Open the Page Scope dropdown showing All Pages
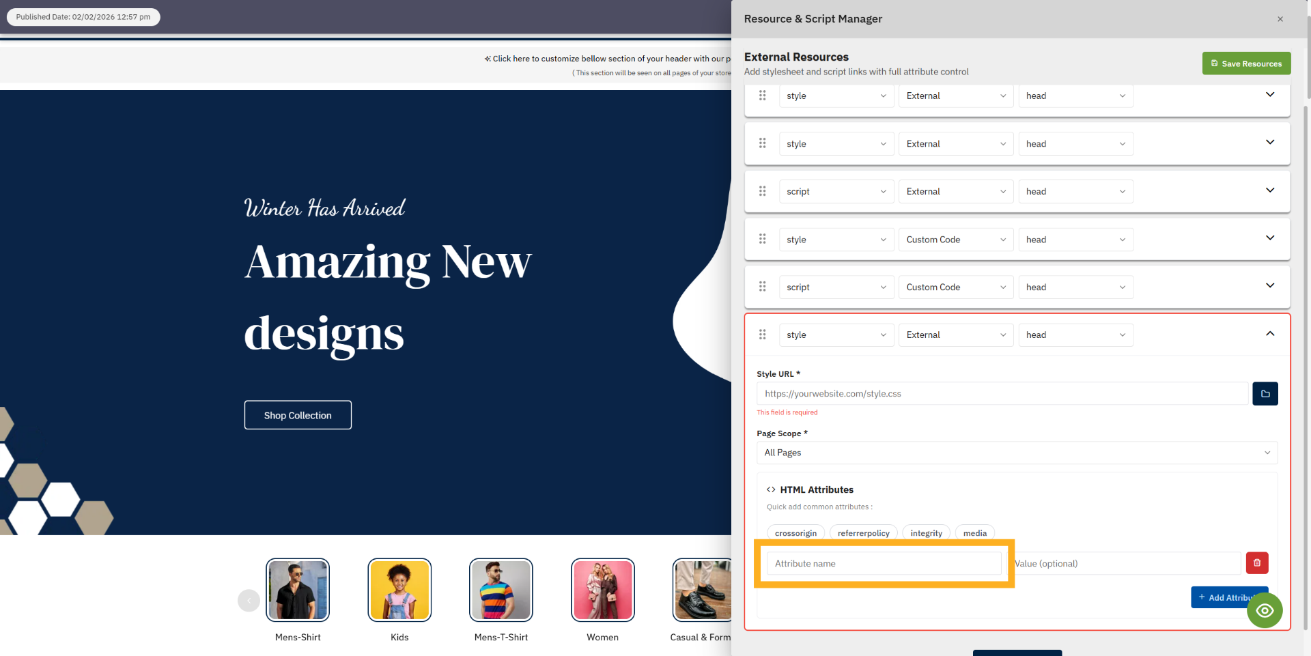Image resolution: width=1311 pixels, height=656 pixels. click(1017, 453)
